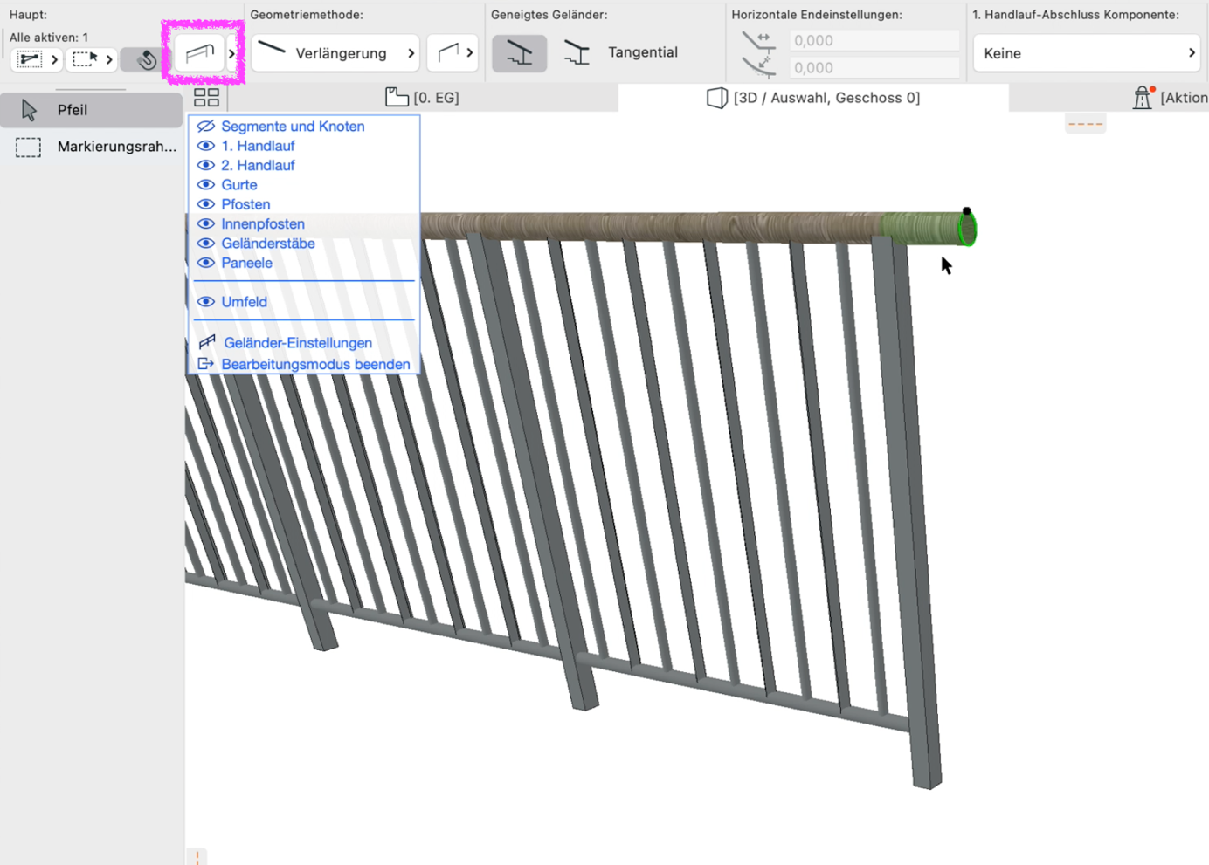Click the quick selection magnet icon
The image size is (1209, 865).
pyautogui.click(x=146, y=59)
